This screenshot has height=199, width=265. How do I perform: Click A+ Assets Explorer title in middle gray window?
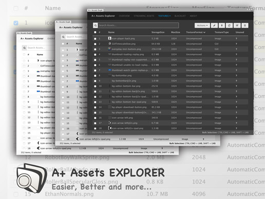point(71,28)
